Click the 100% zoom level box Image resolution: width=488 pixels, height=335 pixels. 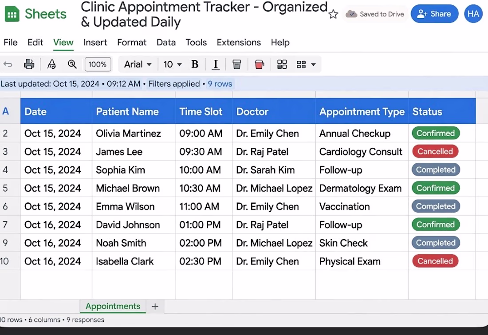98,64
